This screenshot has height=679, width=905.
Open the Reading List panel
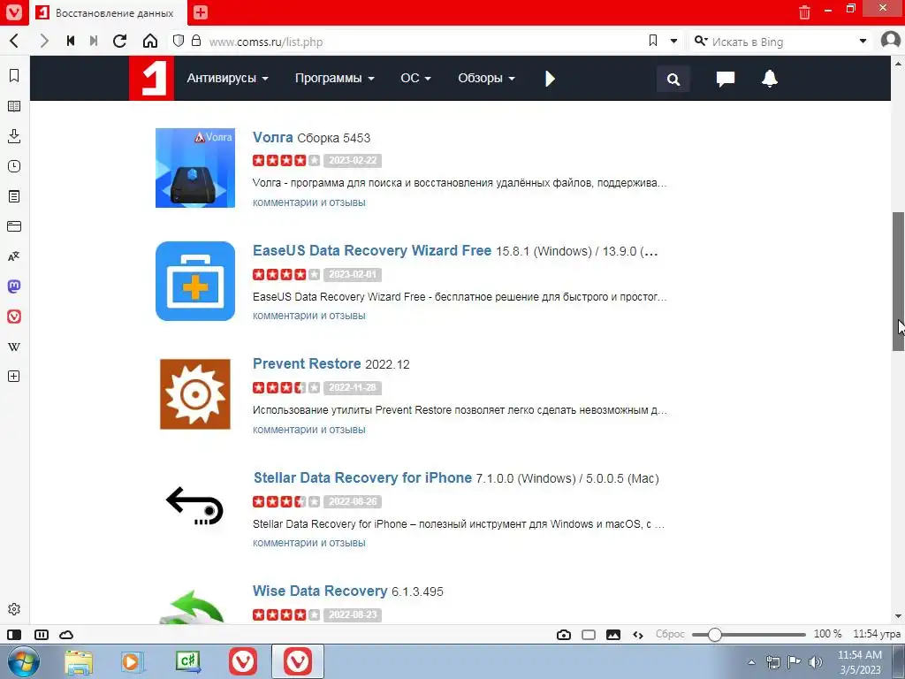click(14, 106)
